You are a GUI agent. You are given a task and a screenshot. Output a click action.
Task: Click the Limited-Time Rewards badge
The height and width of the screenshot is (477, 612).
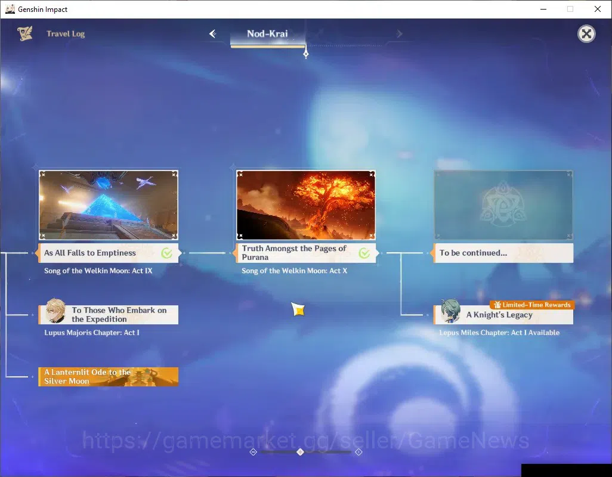[532, 305]
